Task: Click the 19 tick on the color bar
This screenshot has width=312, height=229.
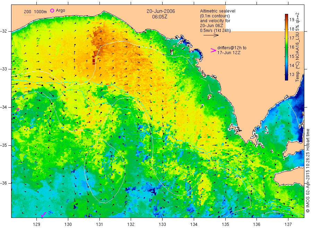Action: click(x=292, y=19)
